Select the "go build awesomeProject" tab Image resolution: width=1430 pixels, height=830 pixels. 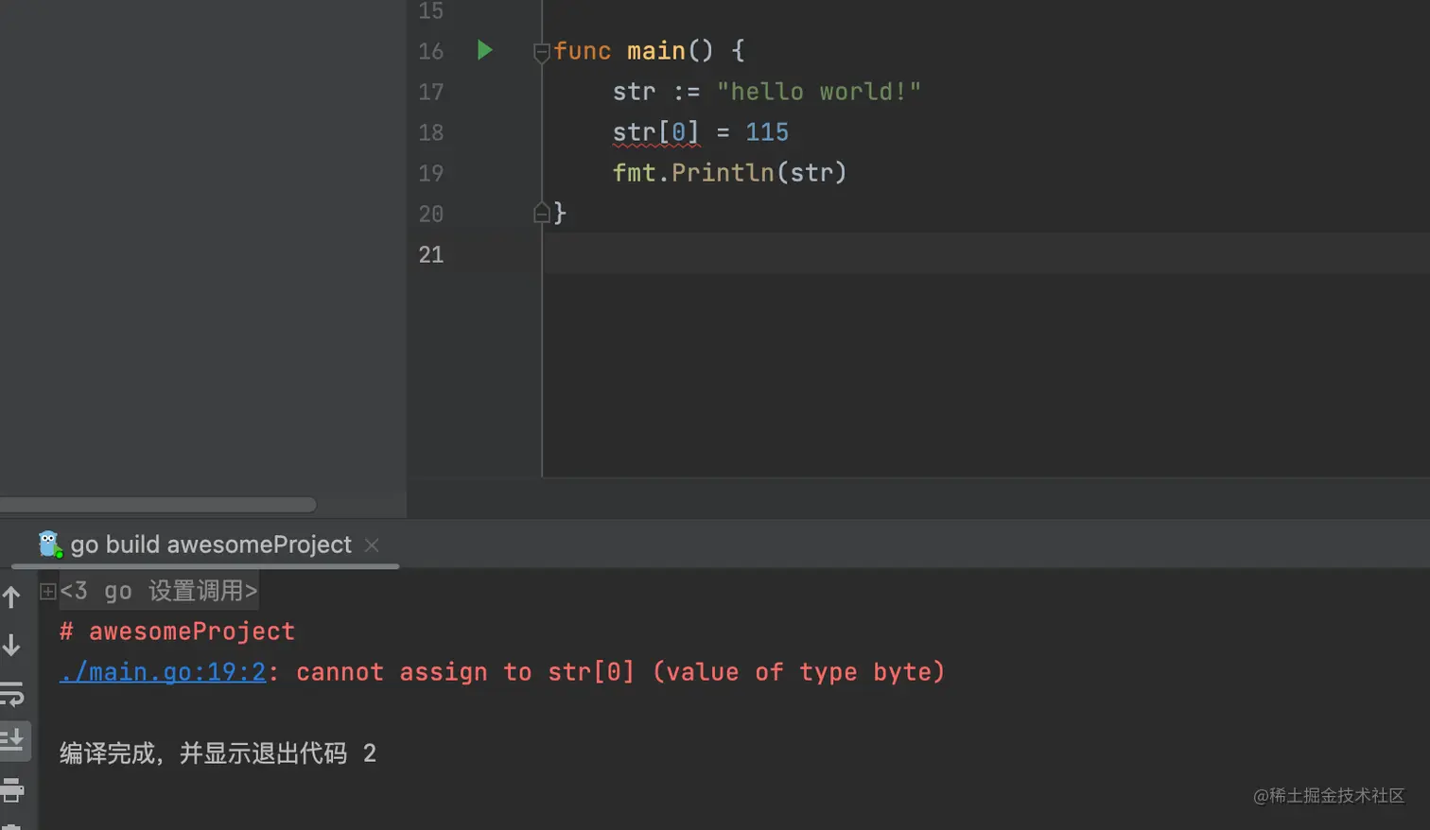coord(211,545)
